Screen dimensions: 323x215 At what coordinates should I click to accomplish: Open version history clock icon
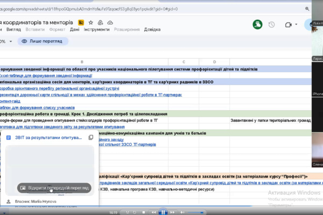(x=272, y=25)
